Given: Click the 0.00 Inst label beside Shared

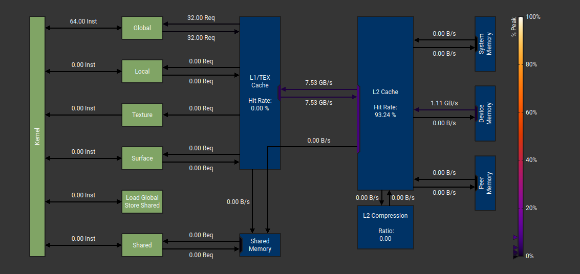Looking at the screenshot, I should click(x=83, y=239).
